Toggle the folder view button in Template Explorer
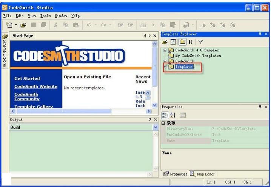The height and width of the screenshot is (187, 271). pos(183,42)
